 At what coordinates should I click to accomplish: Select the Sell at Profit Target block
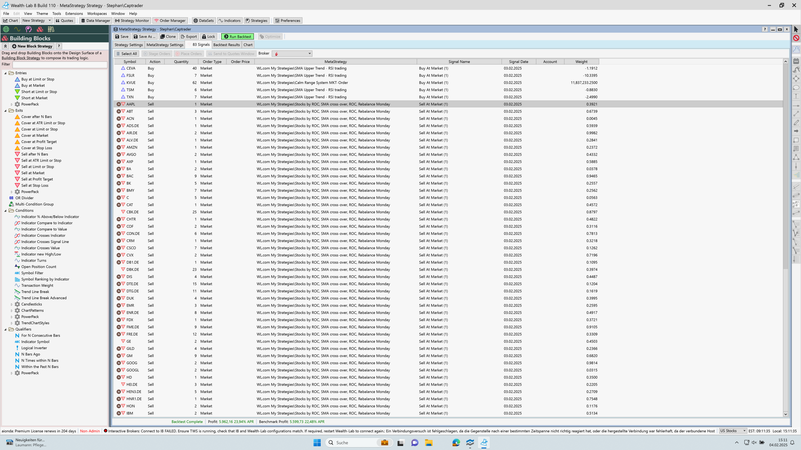point(37,179)
